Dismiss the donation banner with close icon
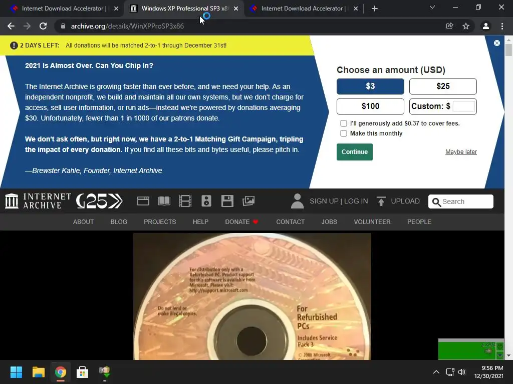513x384 pixels. coord(496,43)
